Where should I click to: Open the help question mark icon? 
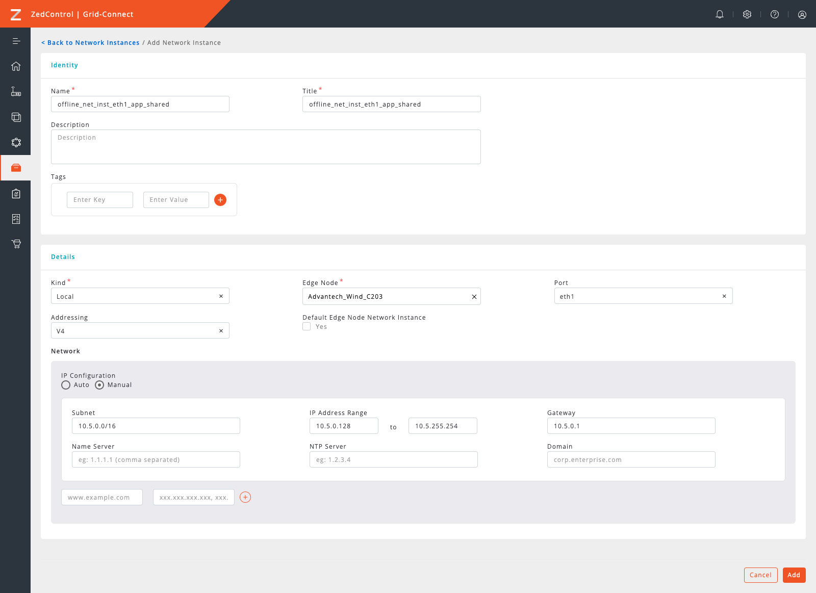775,14
